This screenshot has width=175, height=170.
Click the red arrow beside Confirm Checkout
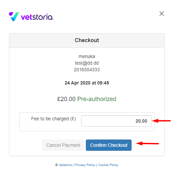(x=147, y=143)
